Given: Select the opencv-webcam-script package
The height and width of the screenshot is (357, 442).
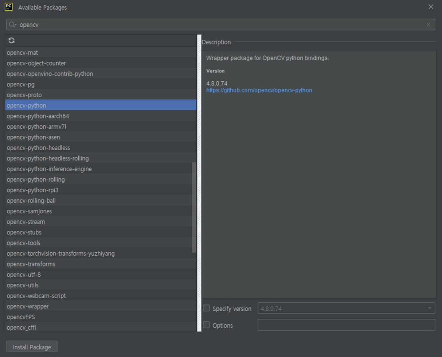Looking at the screenshot, I should point(101,296).
